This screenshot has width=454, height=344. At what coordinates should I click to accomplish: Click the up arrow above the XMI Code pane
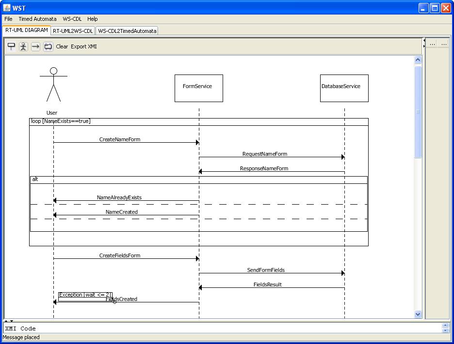(x=6, y=321)
